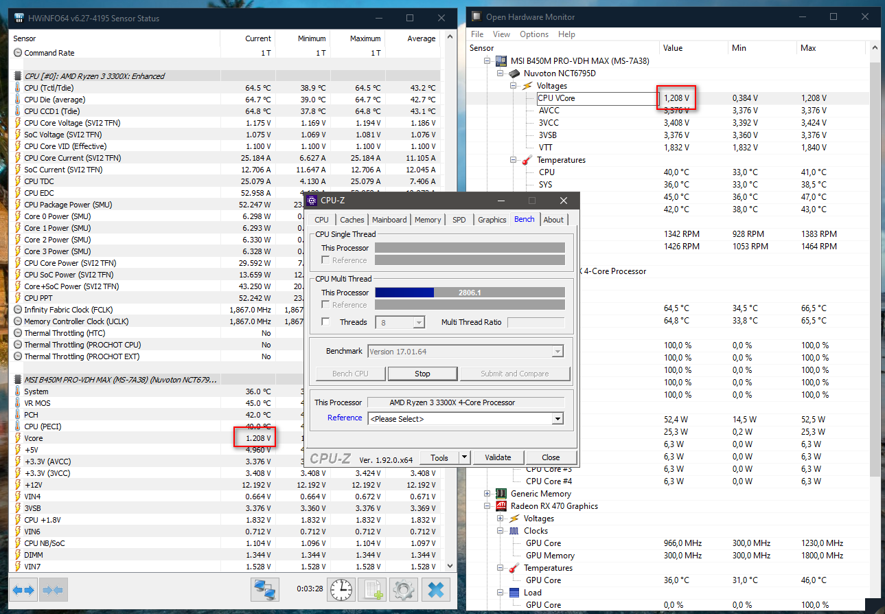Open the Options menu in Open Hardware Monitor
The height and width of the screenshot is (614, 885).
point(534,34)
